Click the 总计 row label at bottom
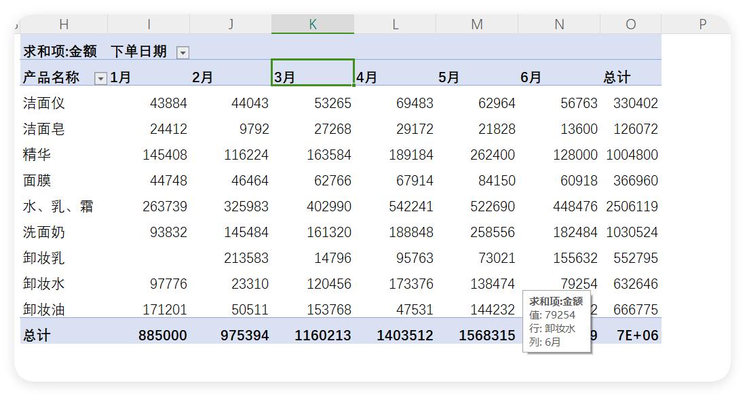 point(37,335)
